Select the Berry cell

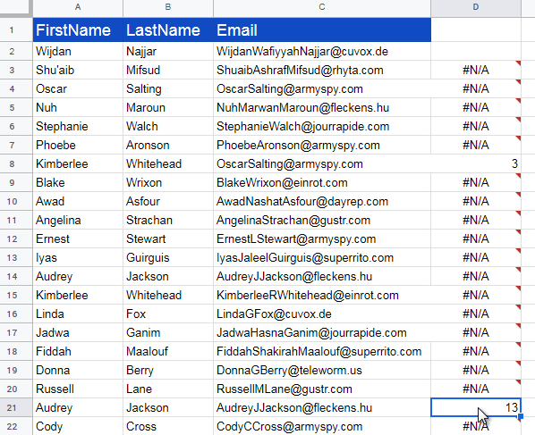pyautogui.click(x=168, y=370)
